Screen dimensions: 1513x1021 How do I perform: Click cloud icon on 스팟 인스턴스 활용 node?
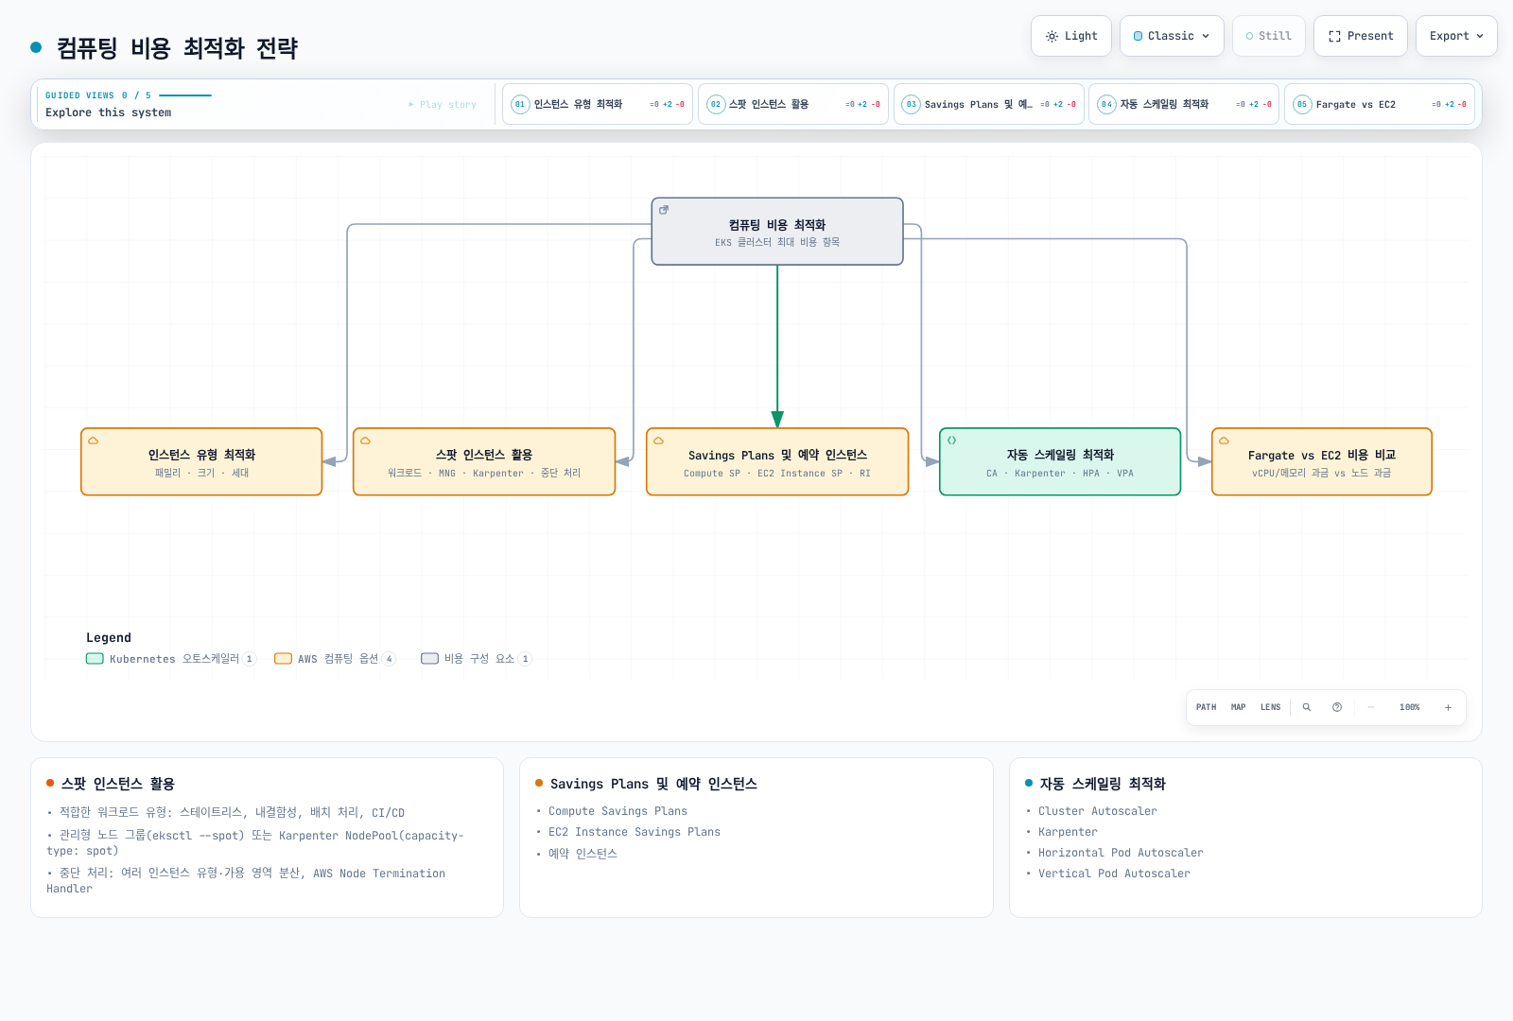pyautogui.click(x=365, y=441)
